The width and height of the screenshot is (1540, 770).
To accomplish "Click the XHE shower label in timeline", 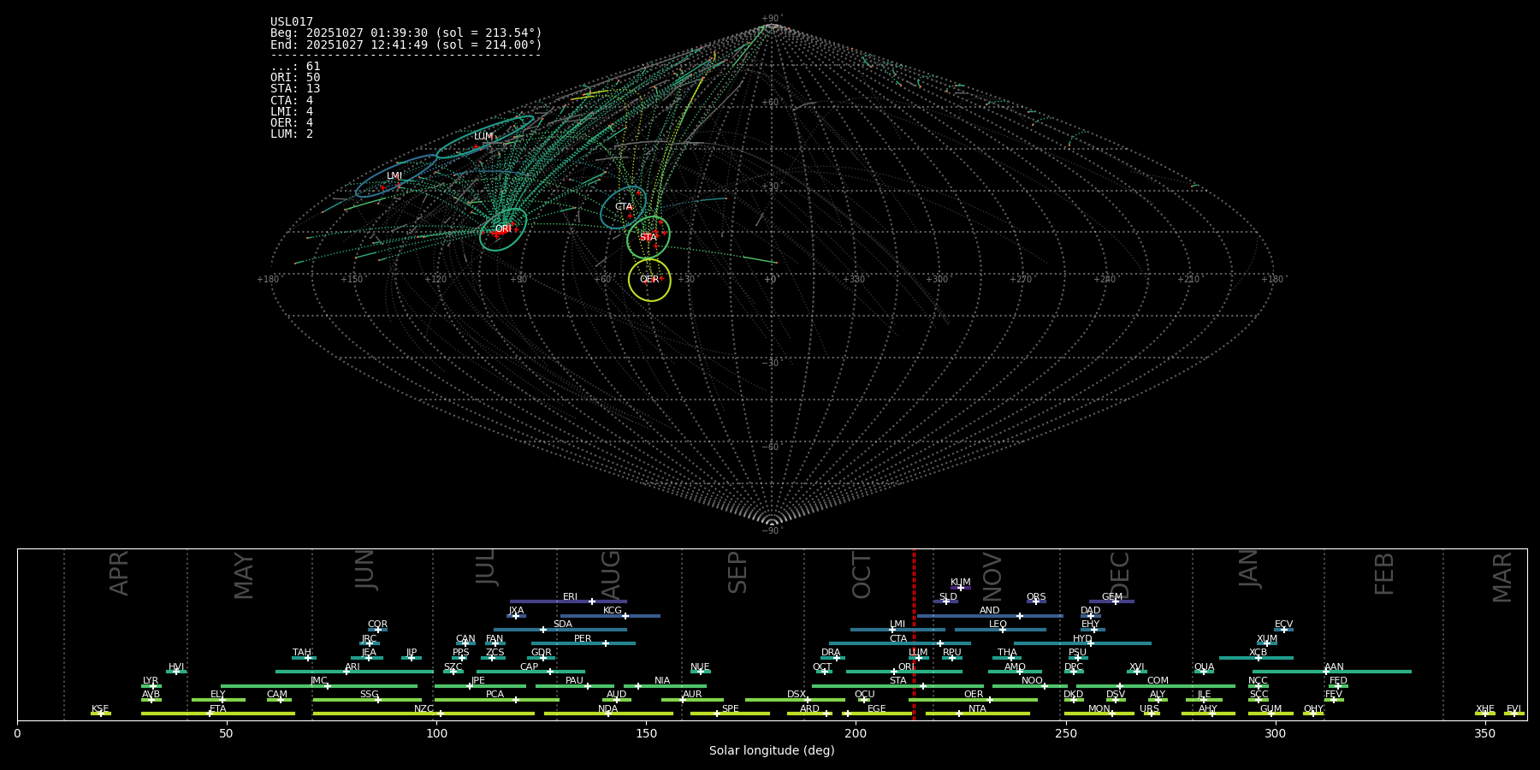I will point(1485,709).
